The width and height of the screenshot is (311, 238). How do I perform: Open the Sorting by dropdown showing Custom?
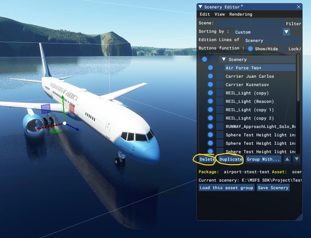[287, 31]
